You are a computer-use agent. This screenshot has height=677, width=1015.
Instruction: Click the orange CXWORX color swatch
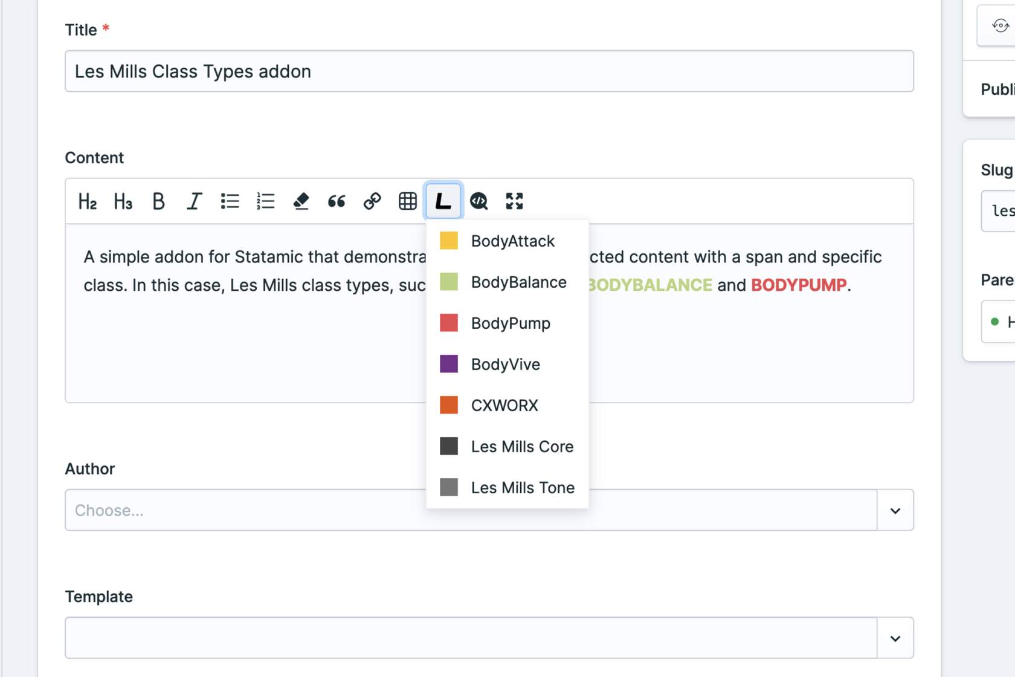pyautogui.click(x=449, y=405)
